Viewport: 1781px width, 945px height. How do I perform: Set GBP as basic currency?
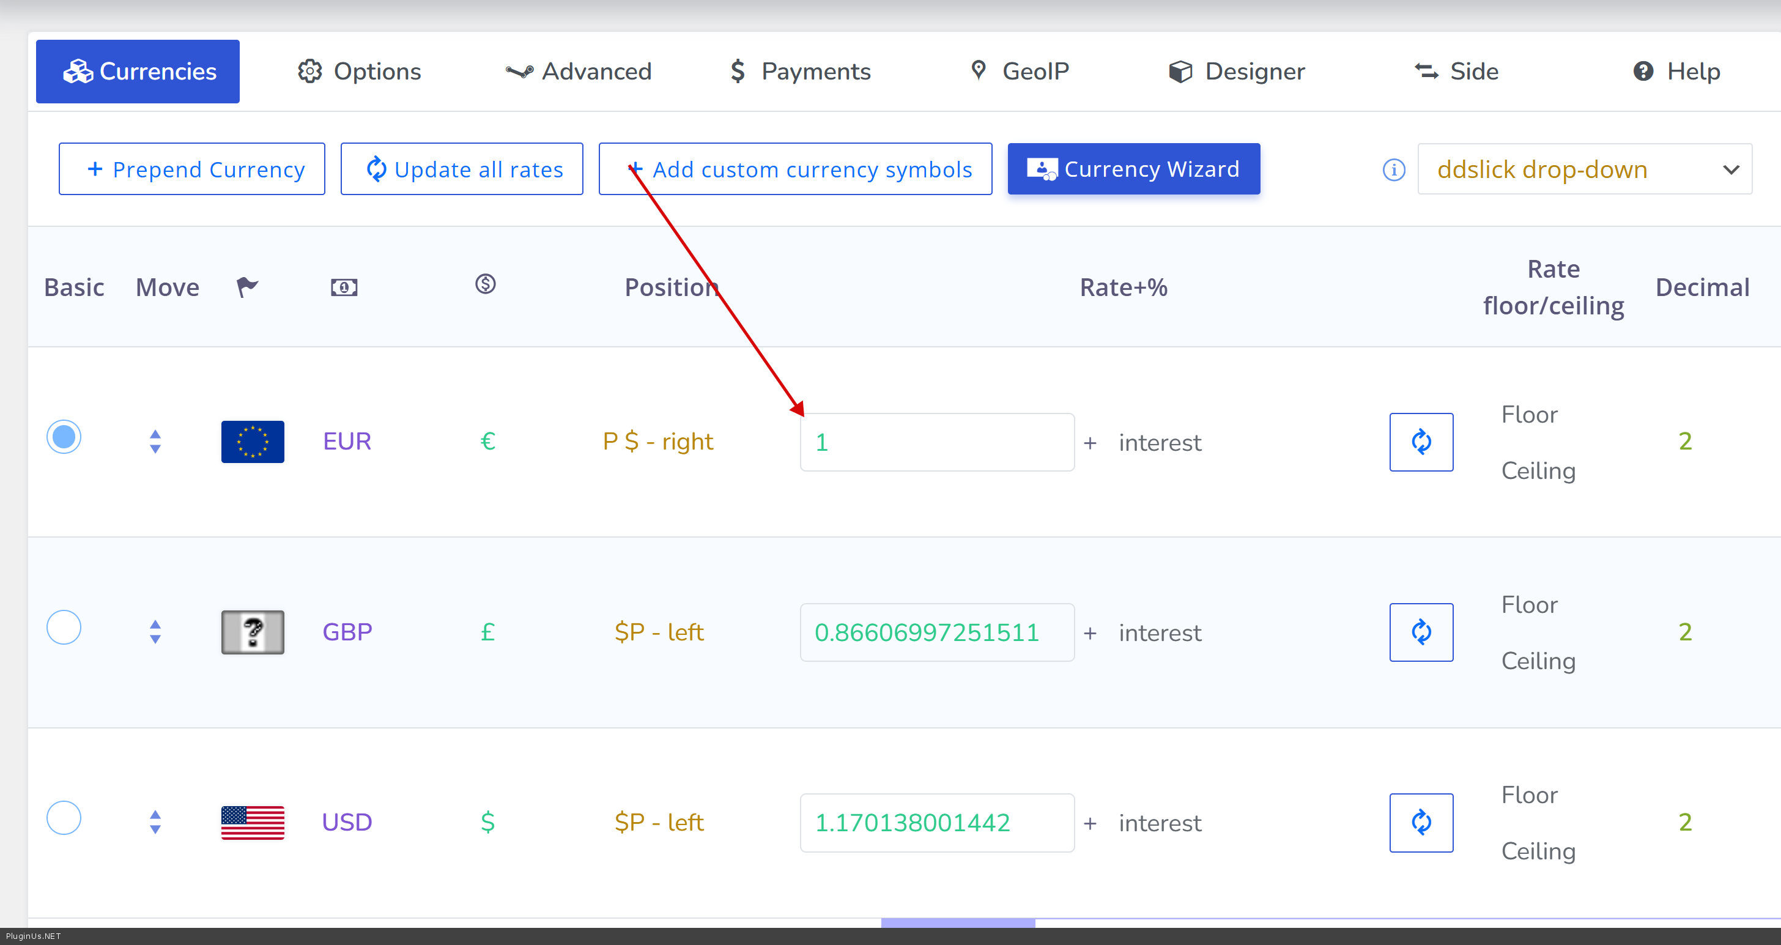pos(64,627)
